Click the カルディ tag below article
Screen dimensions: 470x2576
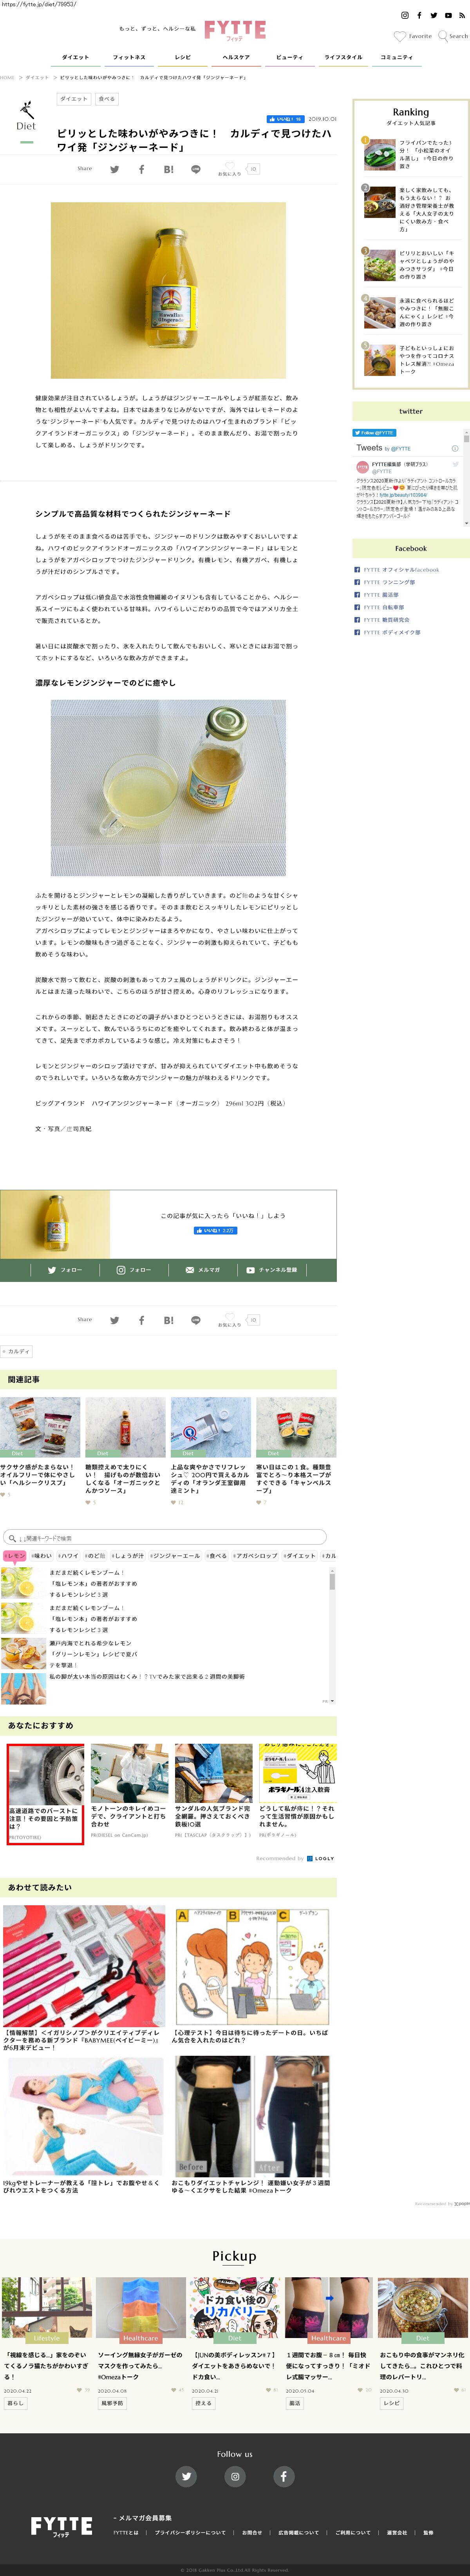(x=17, y=1351)
